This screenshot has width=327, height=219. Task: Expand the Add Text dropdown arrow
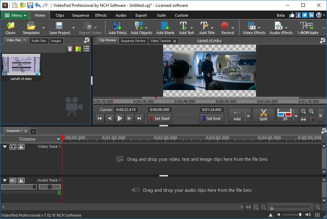(191, 28)
